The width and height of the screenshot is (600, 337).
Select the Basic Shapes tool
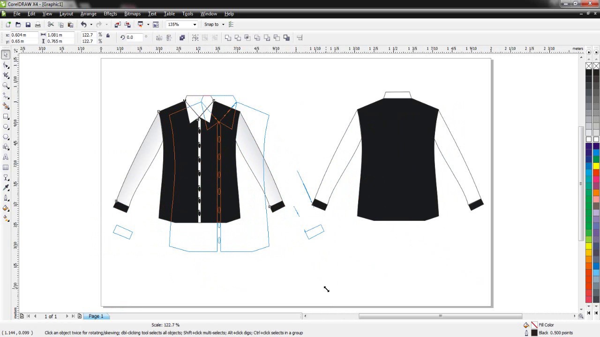pos(6,147)
